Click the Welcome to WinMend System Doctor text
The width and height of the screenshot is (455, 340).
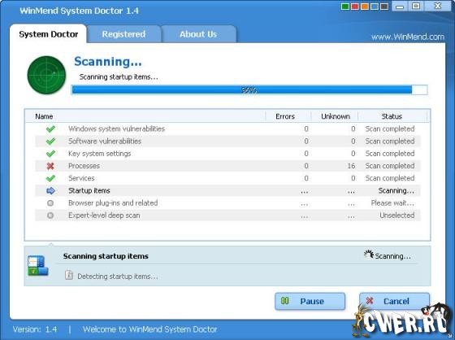pyautogui.click(x=149, y=329)
